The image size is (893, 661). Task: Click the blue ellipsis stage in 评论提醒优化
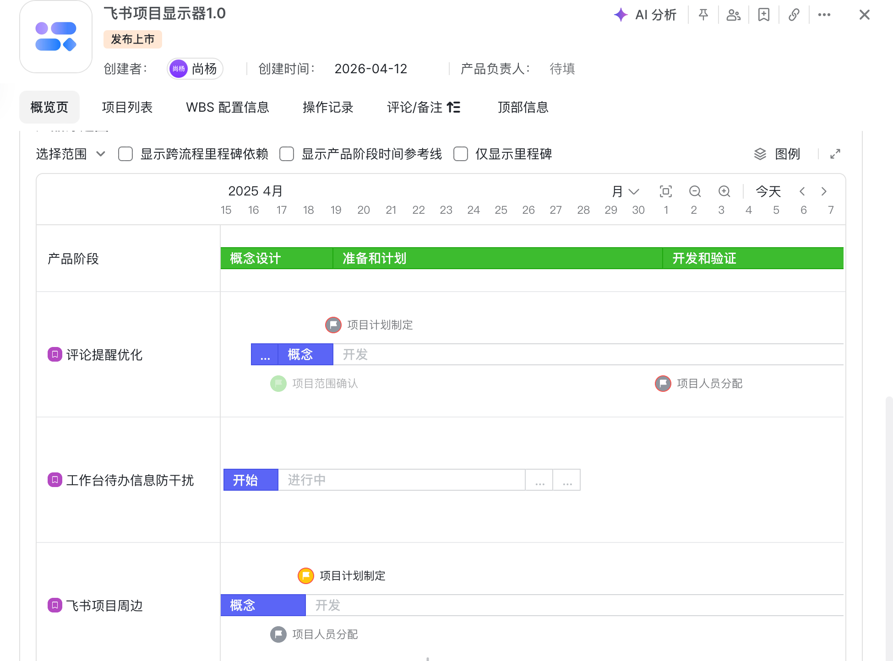pyautogui.click(x=265, y=354)
